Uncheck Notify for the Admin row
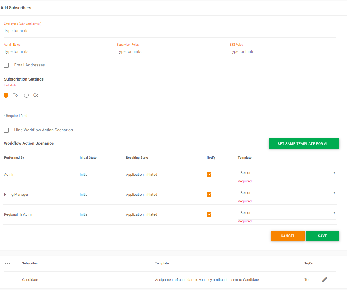Image resolution: width=347 pixels, height=290 pixels. pos(209,175)
